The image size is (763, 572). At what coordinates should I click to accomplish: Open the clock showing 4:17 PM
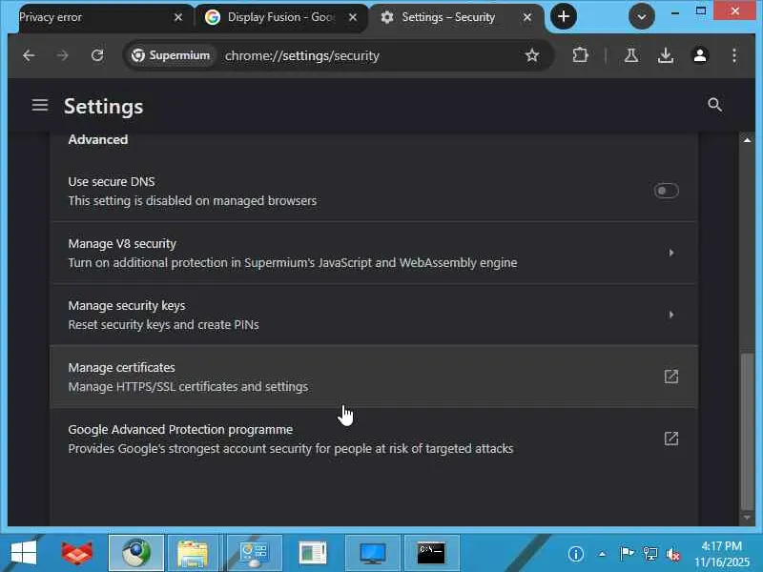coord(722,554)
